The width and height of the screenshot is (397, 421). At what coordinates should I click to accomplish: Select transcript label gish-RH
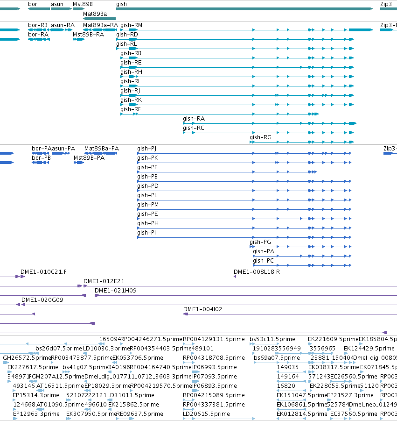tap(132, 72)
